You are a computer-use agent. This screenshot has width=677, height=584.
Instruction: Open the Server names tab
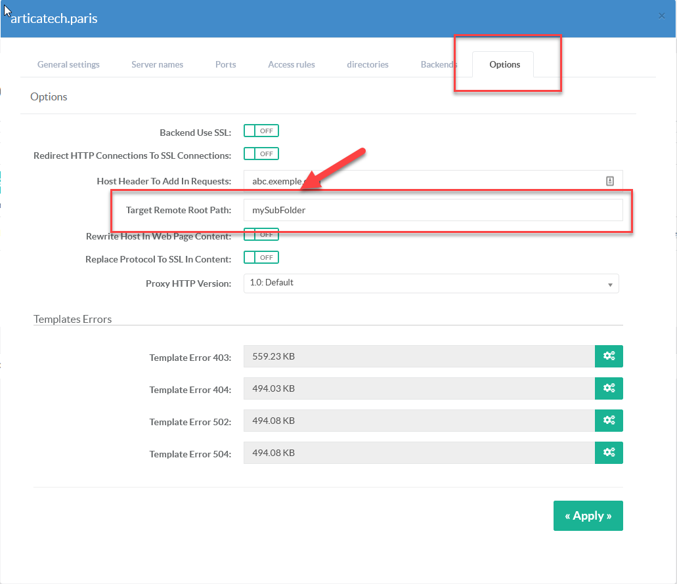click(x=157, y=65)
